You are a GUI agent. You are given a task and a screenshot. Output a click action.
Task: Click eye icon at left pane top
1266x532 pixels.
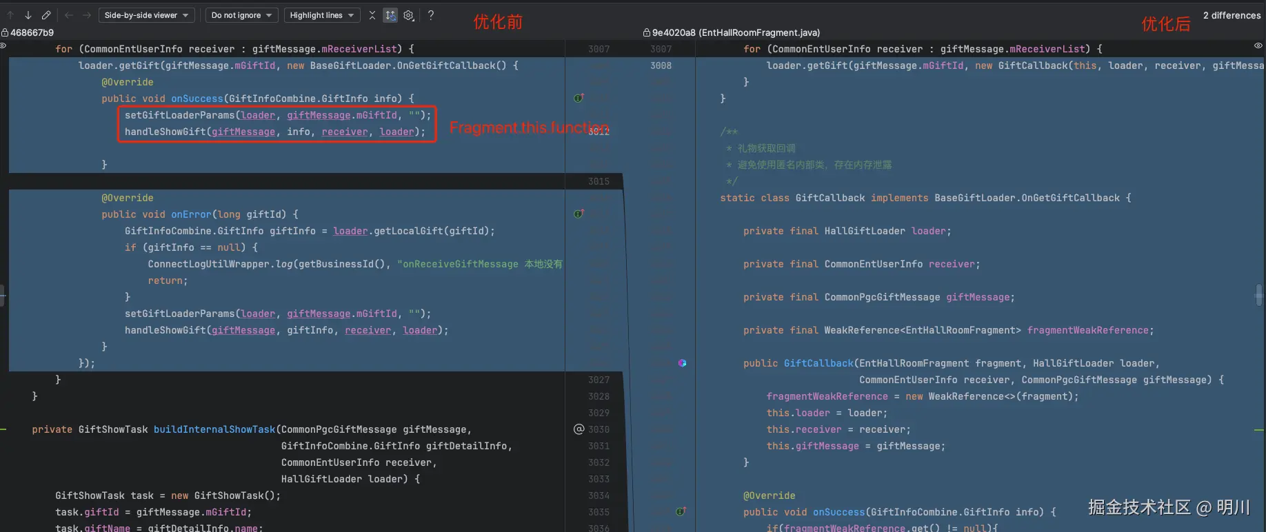pos(3,45)
